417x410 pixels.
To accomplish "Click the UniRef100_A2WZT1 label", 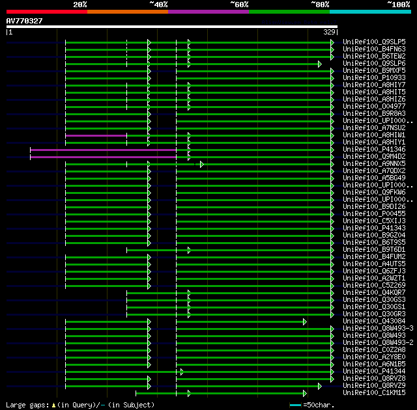I will [x=374, y=279].
